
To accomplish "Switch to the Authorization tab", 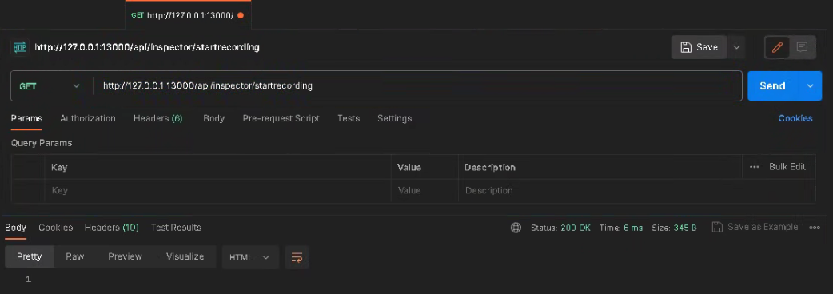I will point(88,118).
